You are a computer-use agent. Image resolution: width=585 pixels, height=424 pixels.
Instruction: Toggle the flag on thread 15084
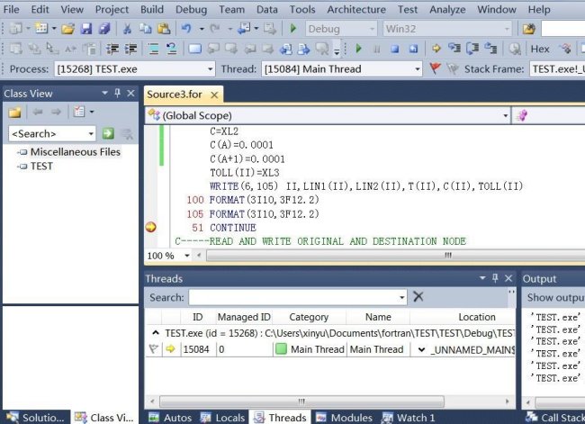[x=153, y=349]
